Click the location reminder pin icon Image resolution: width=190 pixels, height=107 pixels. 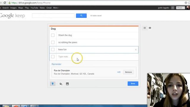click(53, 84)
